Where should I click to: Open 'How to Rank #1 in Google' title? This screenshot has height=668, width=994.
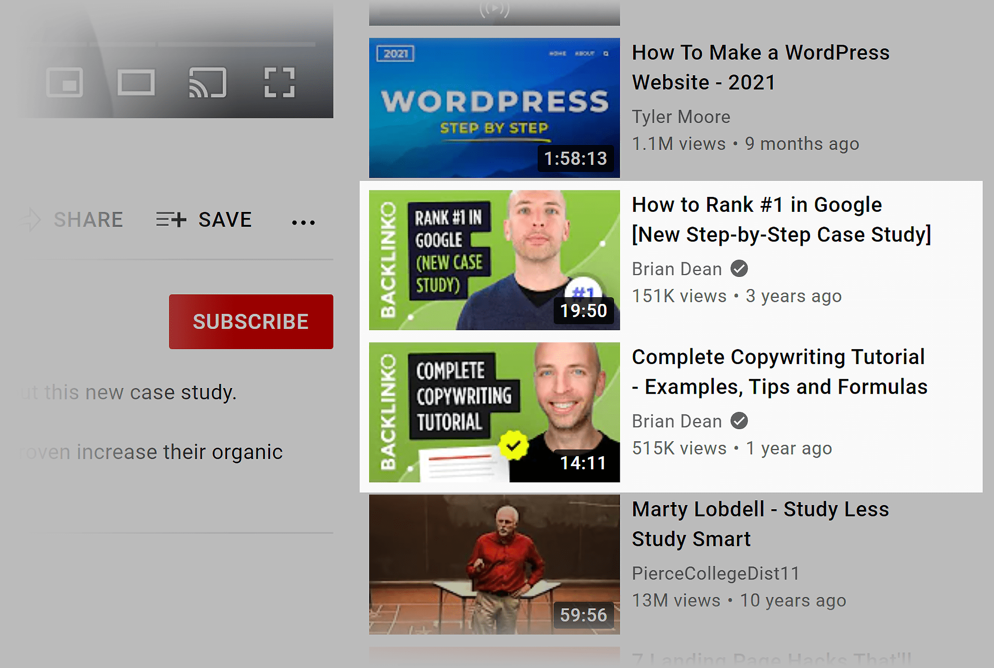pyautogui.click(x=782, y=220)
